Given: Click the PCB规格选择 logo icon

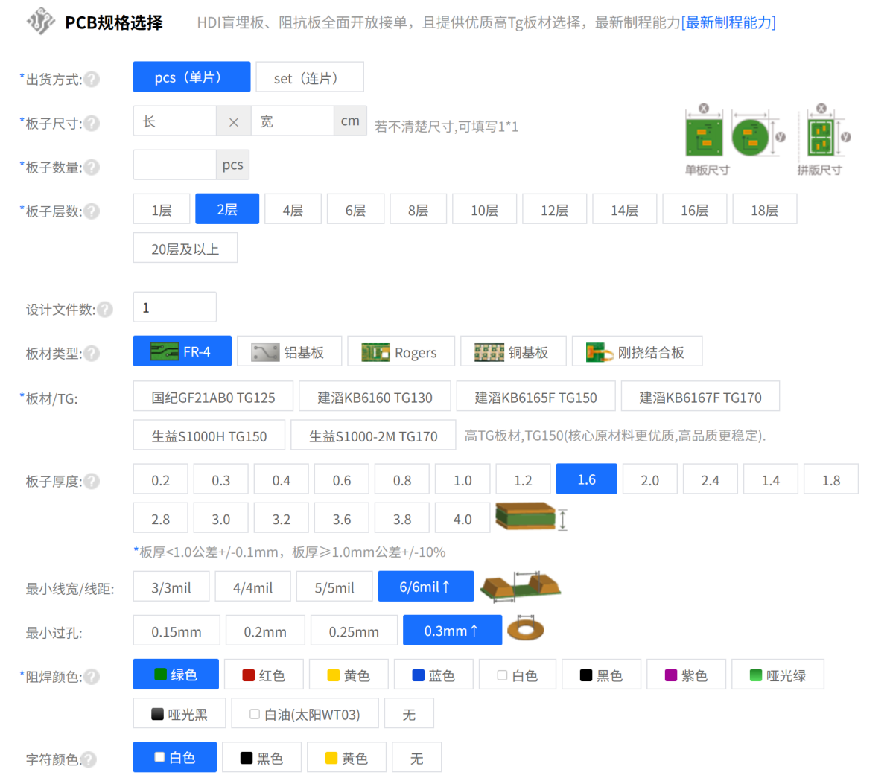Looking at the screenshot, I should point(41,21).
